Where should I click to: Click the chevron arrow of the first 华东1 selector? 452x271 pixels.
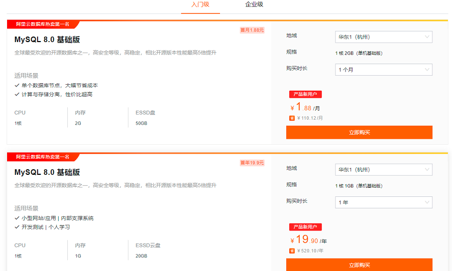[427, 37]
